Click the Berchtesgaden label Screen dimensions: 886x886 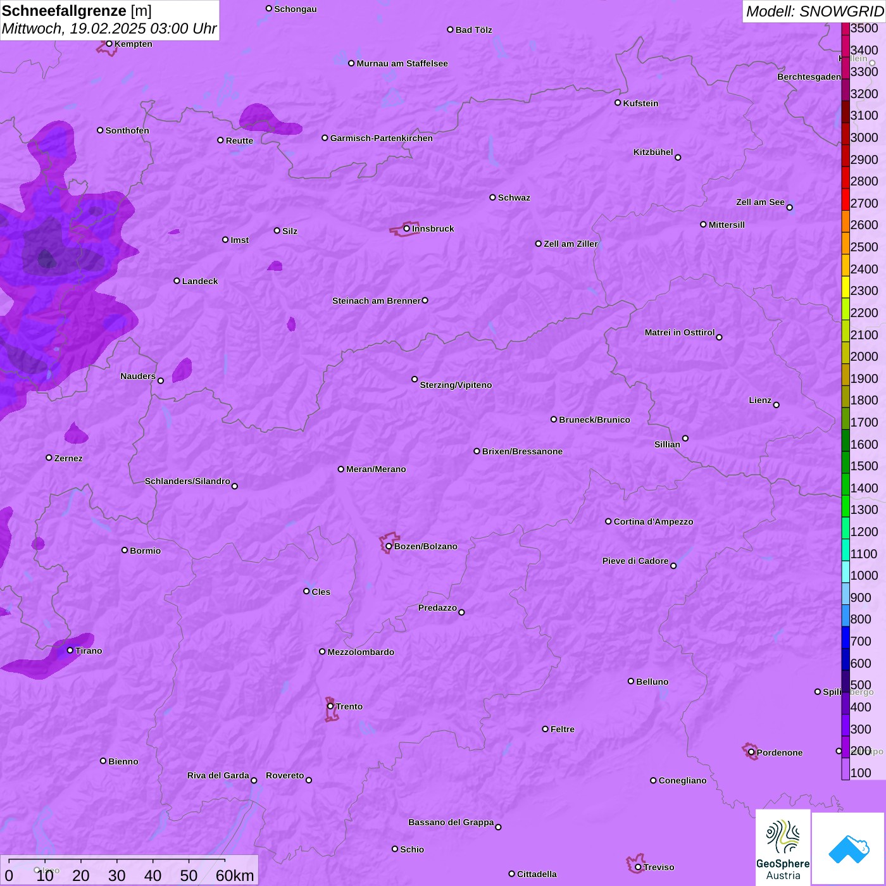click(x=809, y=77)
